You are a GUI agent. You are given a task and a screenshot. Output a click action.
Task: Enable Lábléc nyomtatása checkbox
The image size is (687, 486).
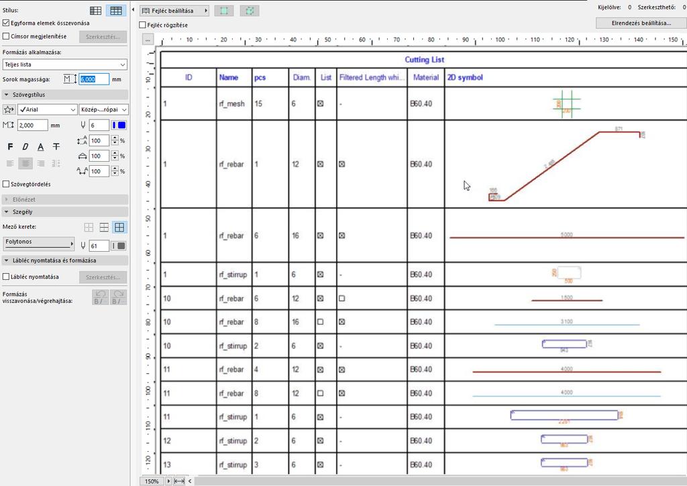pos(6,277)
